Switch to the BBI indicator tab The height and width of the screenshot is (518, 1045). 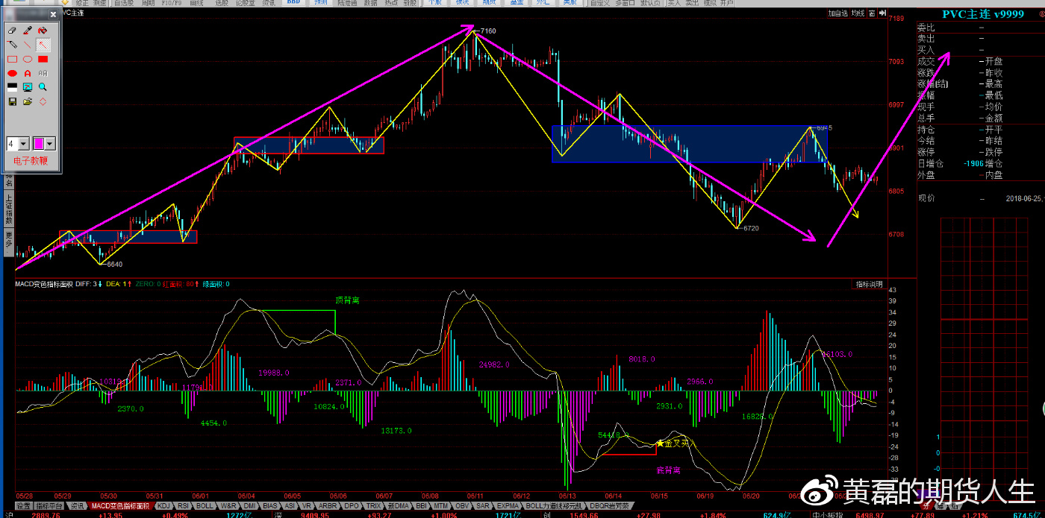421,506
